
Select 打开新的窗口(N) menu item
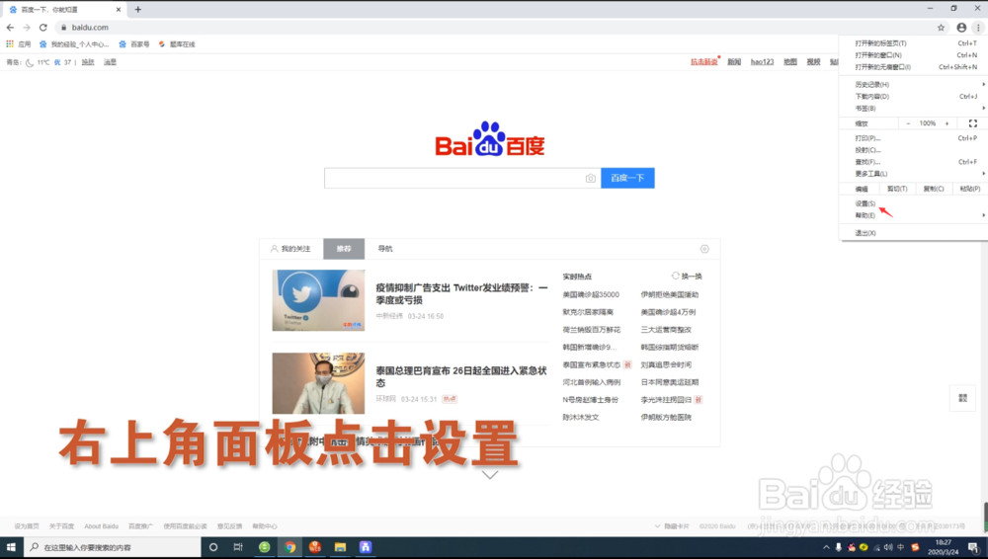914,55
